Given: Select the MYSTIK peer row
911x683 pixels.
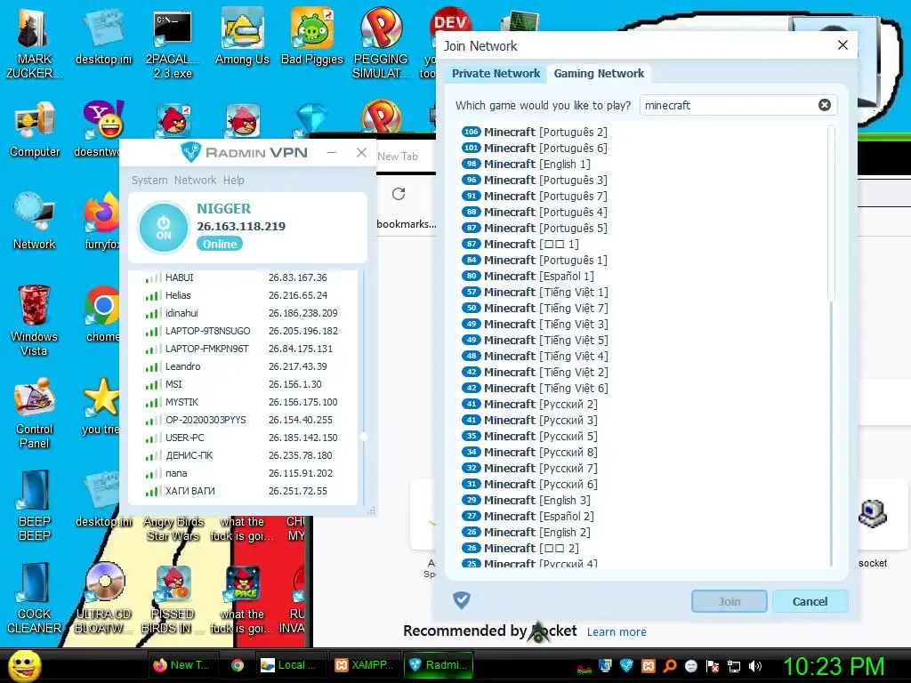Looking at the screenshot, I should click(243, 402).
